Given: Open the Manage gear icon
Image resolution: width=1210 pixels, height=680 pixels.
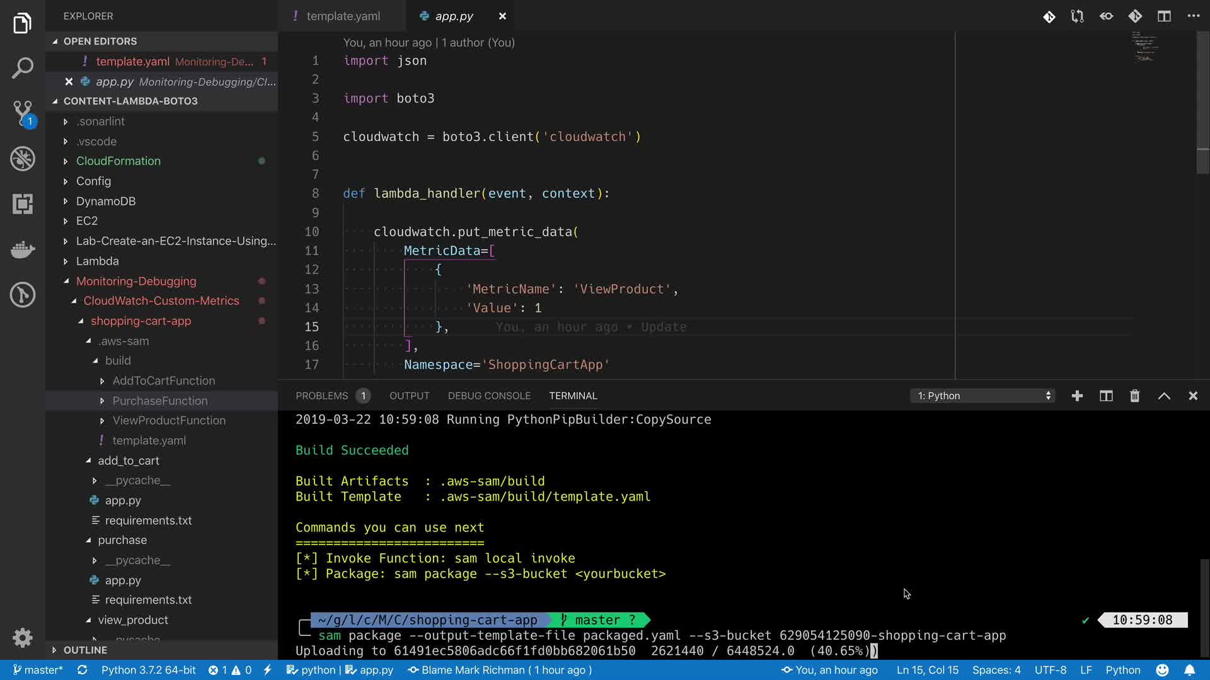Looking at the screenshot, I should tap(23, 637).
